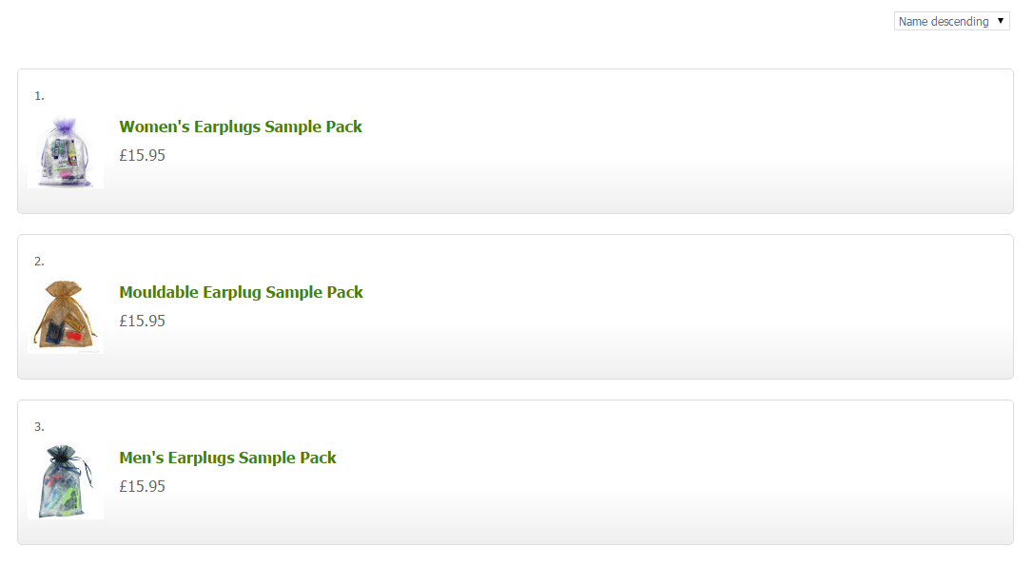Click blank area of Women's pack card

(666, 143)
